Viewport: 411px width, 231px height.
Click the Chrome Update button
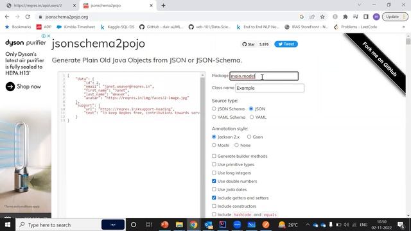pos(395,17)
